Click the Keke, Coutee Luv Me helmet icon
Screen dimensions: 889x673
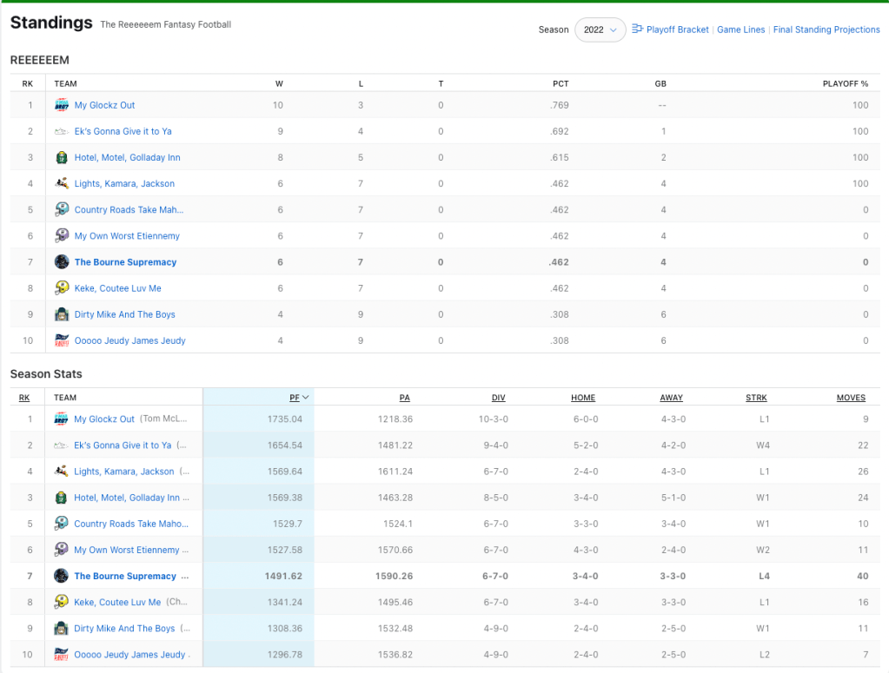click(x=62, y=288)
